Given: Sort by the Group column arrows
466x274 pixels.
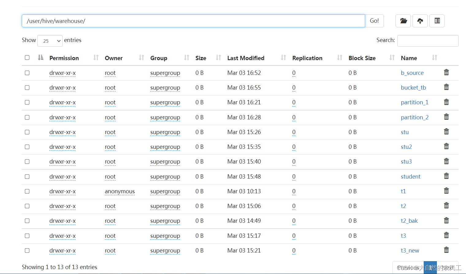Looking at the screenshot, I should 186,58.
